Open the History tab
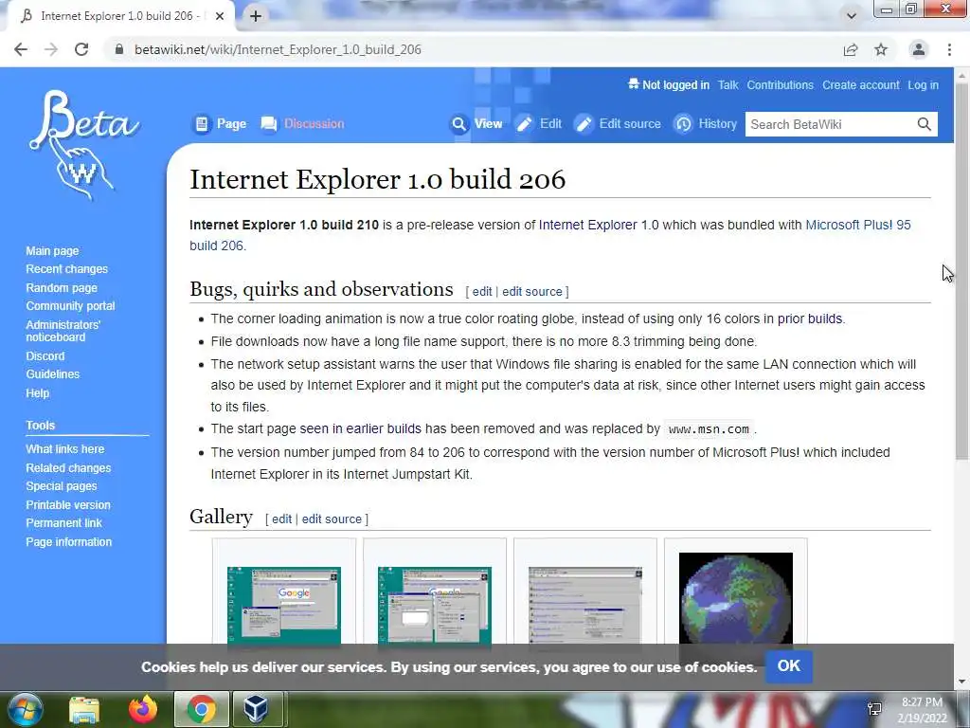The image size is (970, 728). 705,124
